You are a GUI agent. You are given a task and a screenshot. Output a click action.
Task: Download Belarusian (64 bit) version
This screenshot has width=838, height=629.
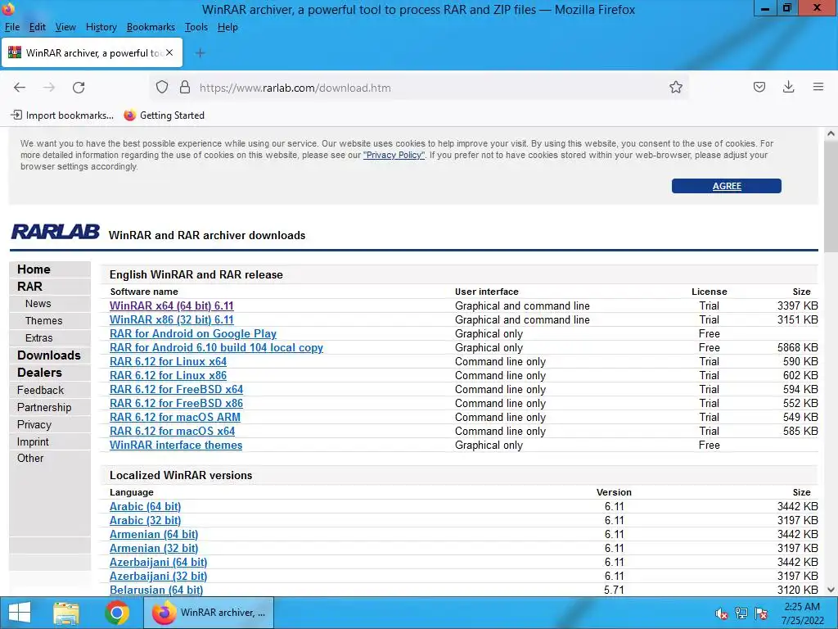click(156, 590)
